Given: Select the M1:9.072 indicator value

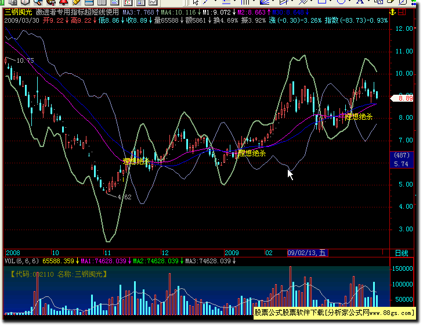Looking at the screenshot, I should pos(217,12).
